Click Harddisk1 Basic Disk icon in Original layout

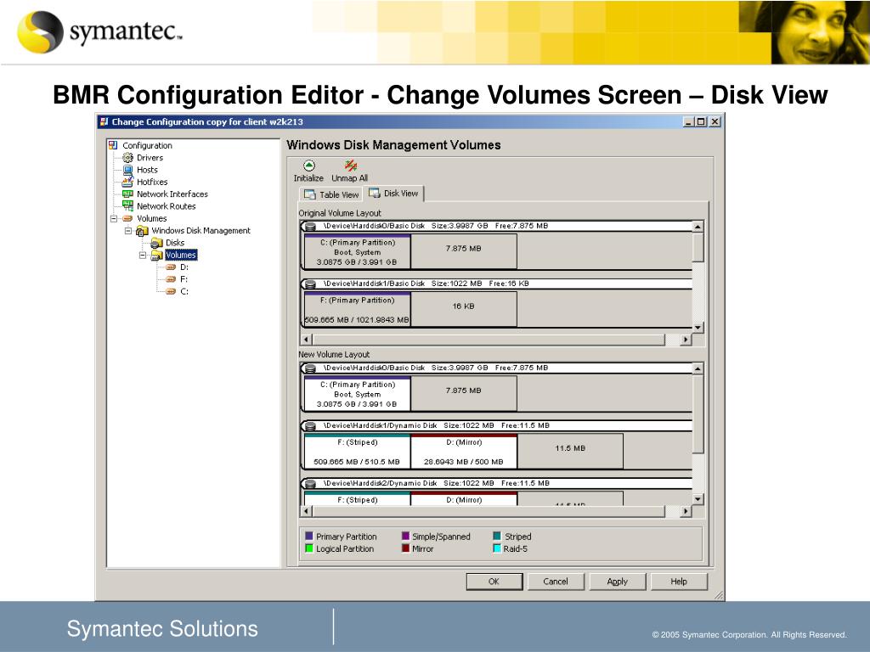311,284
